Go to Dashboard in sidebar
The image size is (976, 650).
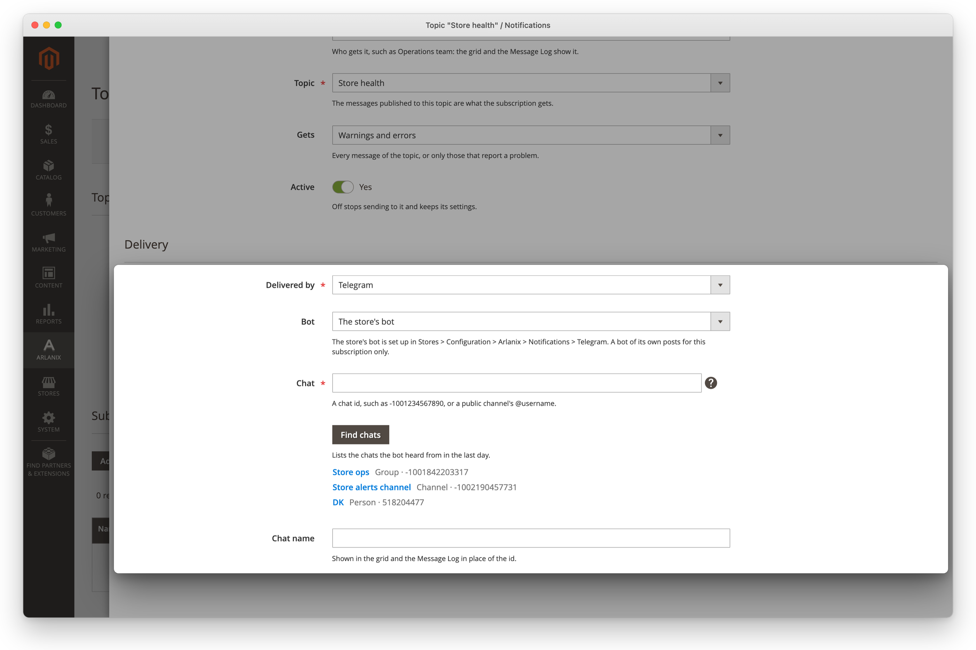coord(48,99)
